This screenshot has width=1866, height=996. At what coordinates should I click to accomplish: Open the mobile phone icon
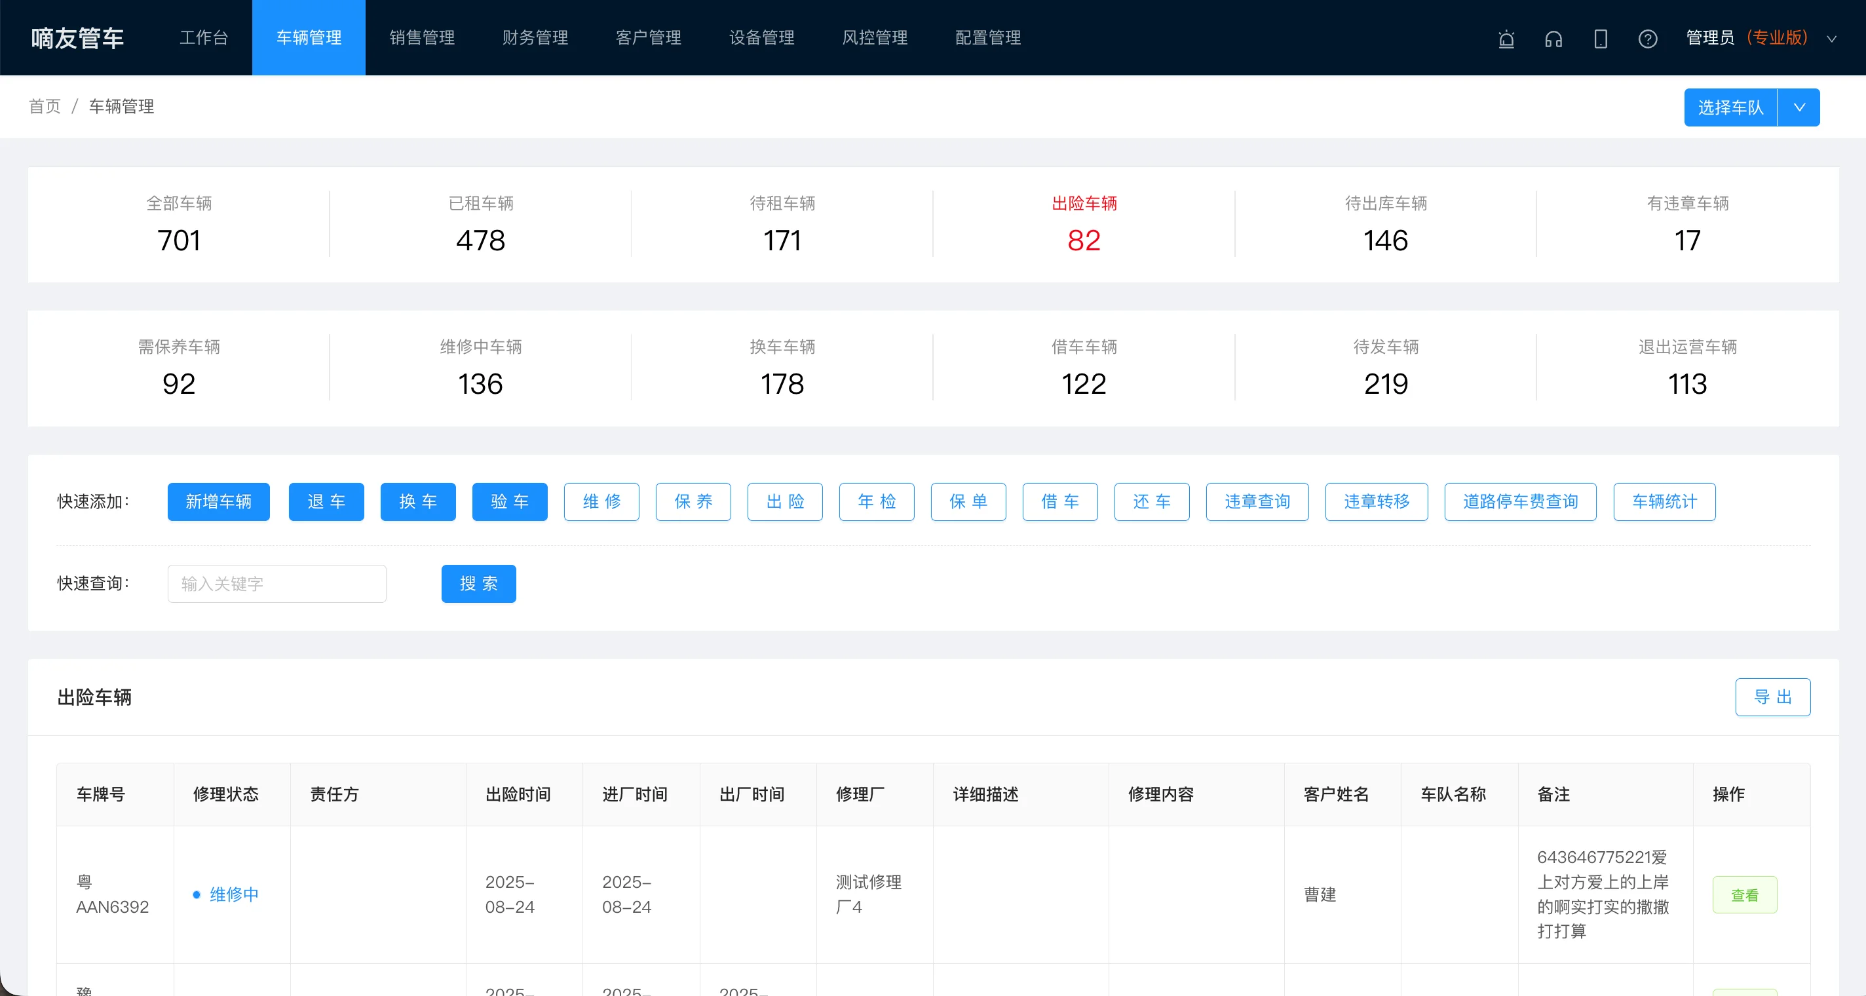(1600, 39)
